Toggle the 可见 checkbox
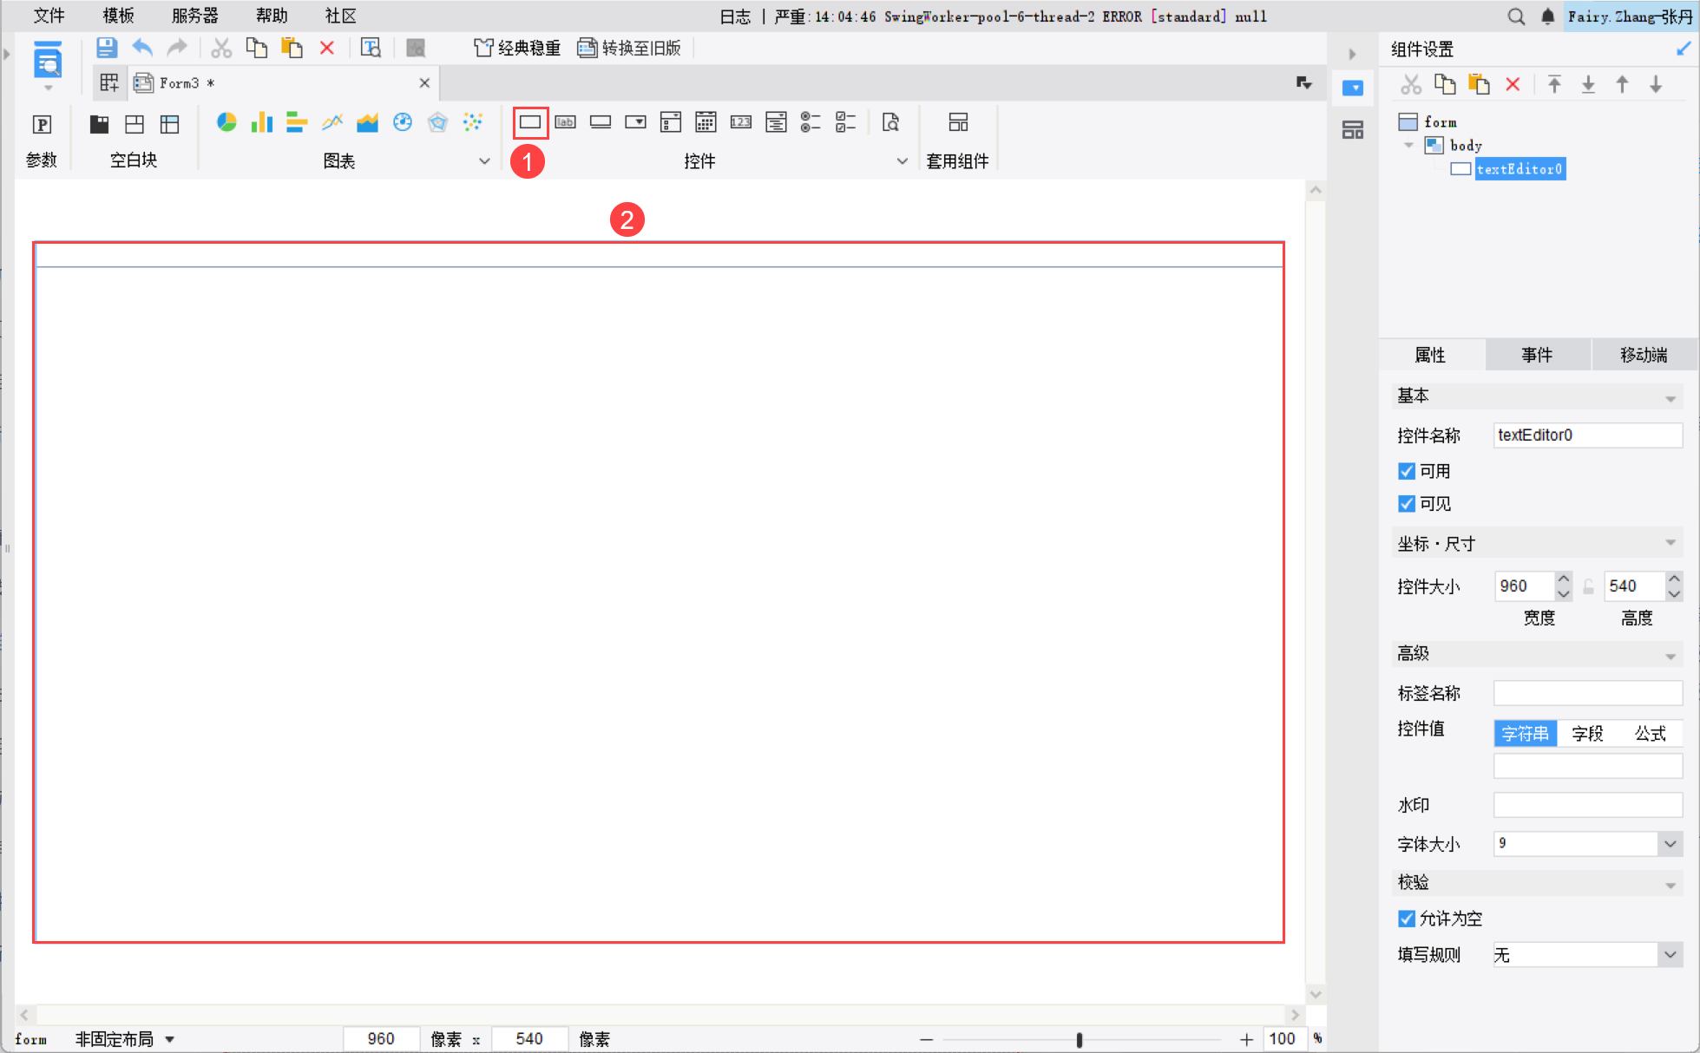1700x1053 pixels. point(1407,504)
